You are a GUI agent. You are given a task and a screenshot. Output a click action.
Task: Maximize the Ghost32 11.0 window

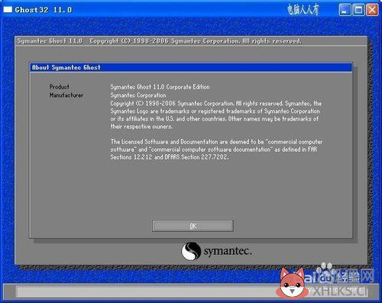358,10
